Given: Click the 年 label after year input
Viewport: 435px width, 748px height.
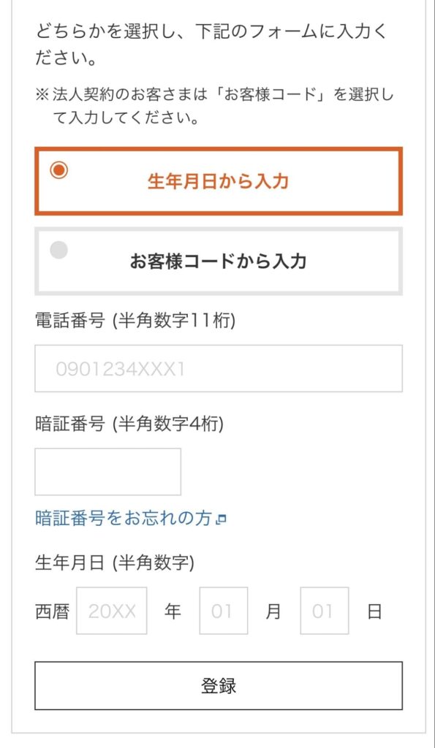Looking at the screenshot, I should click(x=173, y=611).
